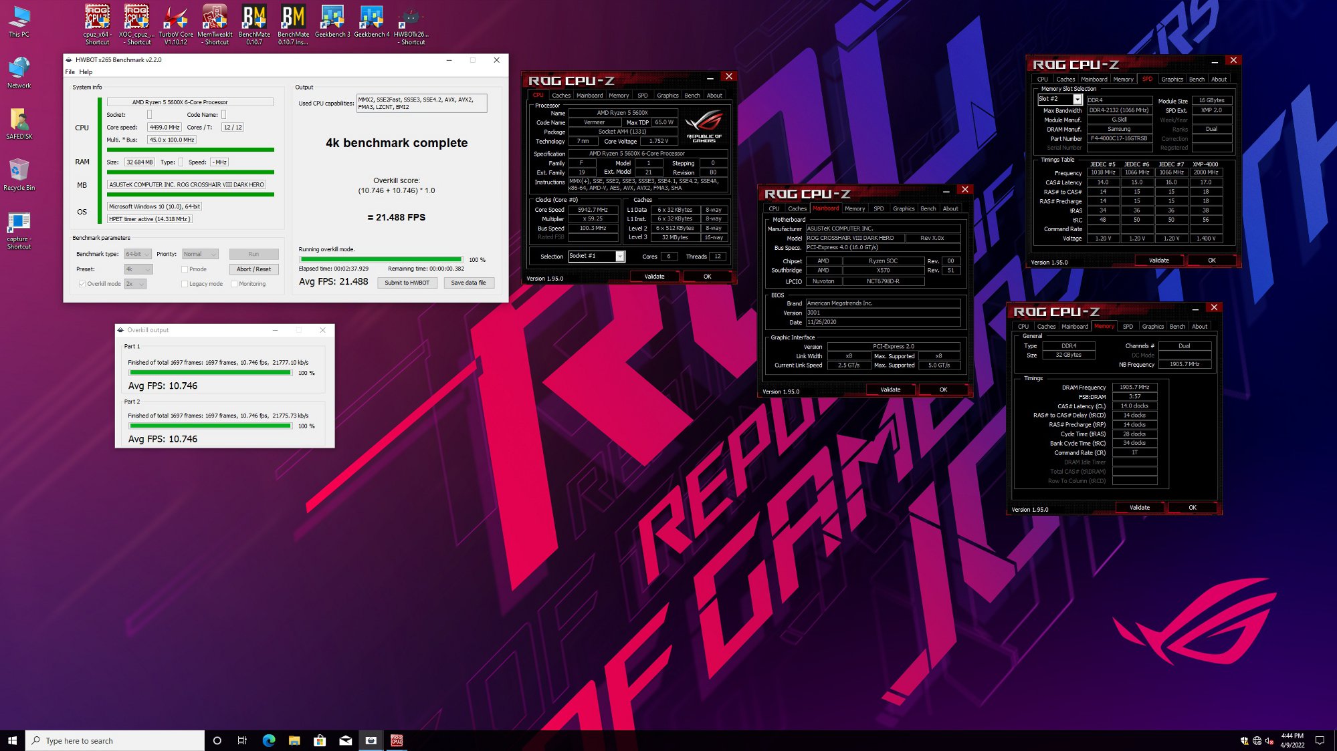Click Abort / Reset button
This screenshot has width=1337, height=751.
click(x=253, y=269)
